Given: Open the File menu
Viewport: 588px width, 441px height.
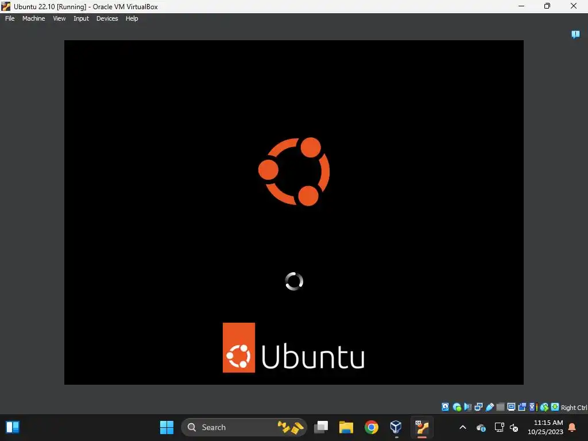Looking at the screenshot, I should pyautogui.click(x=10, y=18).
